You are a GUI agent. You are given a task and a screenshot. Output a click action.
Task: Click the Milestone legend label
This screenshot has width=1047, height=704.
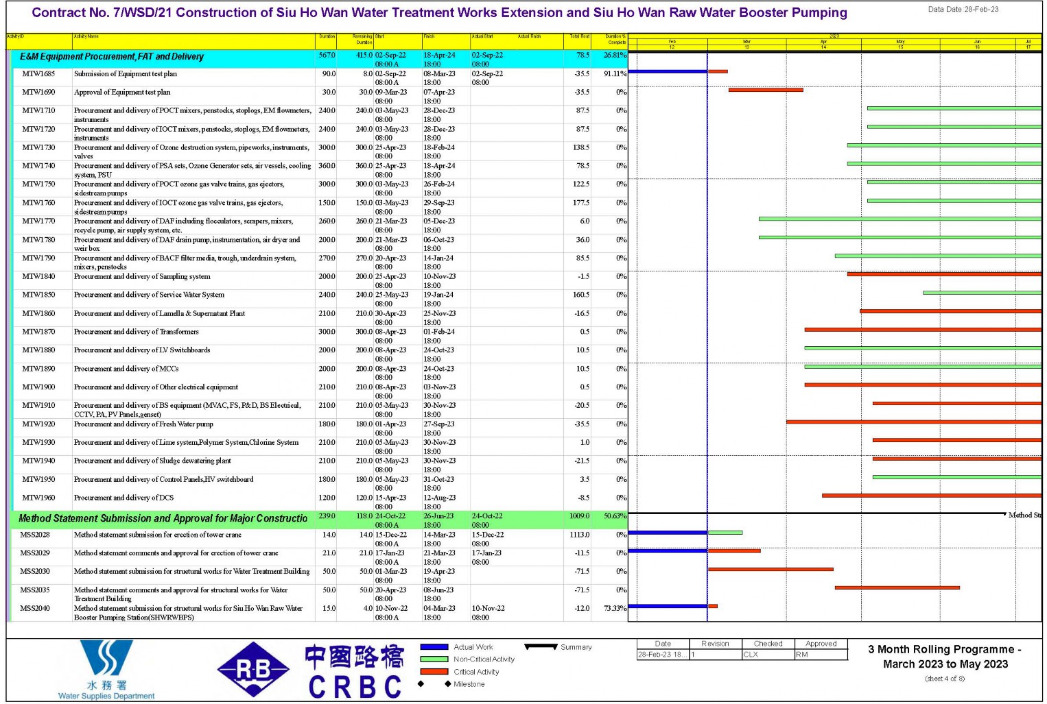click(469, 684)
